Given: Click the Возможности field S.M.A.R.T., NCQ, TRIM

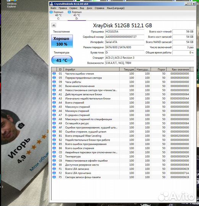Looking at the screenshot, I should (149, 63).
